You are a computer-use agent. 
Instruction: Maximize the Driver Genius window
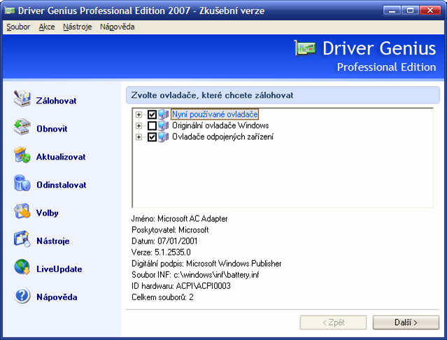(x=410, y=10)
